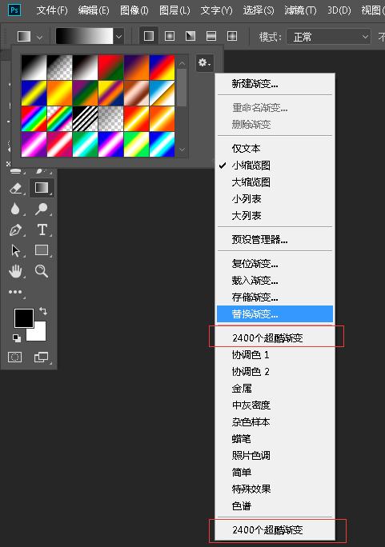The image size is (385, 547).
Task: Open the 图层(L) menu
Action: pos(174,10)
